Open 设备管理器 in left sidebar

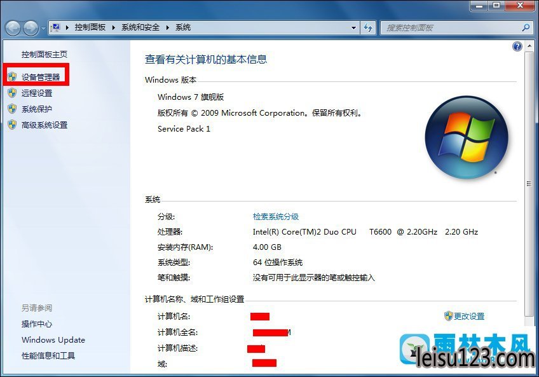coord(41,77)
